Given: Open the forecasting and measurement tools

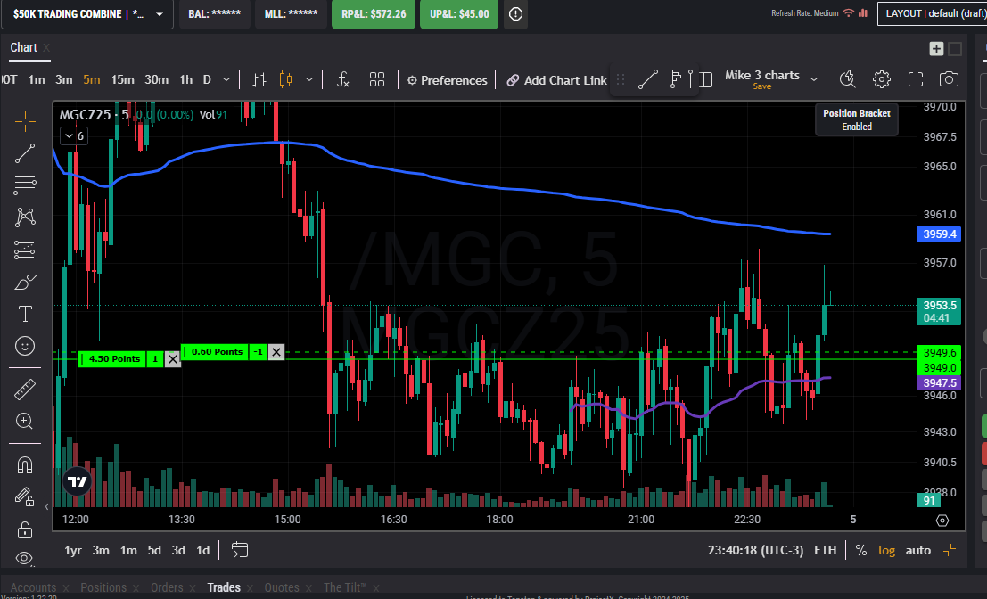Looking at the screenshot, I should 25,250.
